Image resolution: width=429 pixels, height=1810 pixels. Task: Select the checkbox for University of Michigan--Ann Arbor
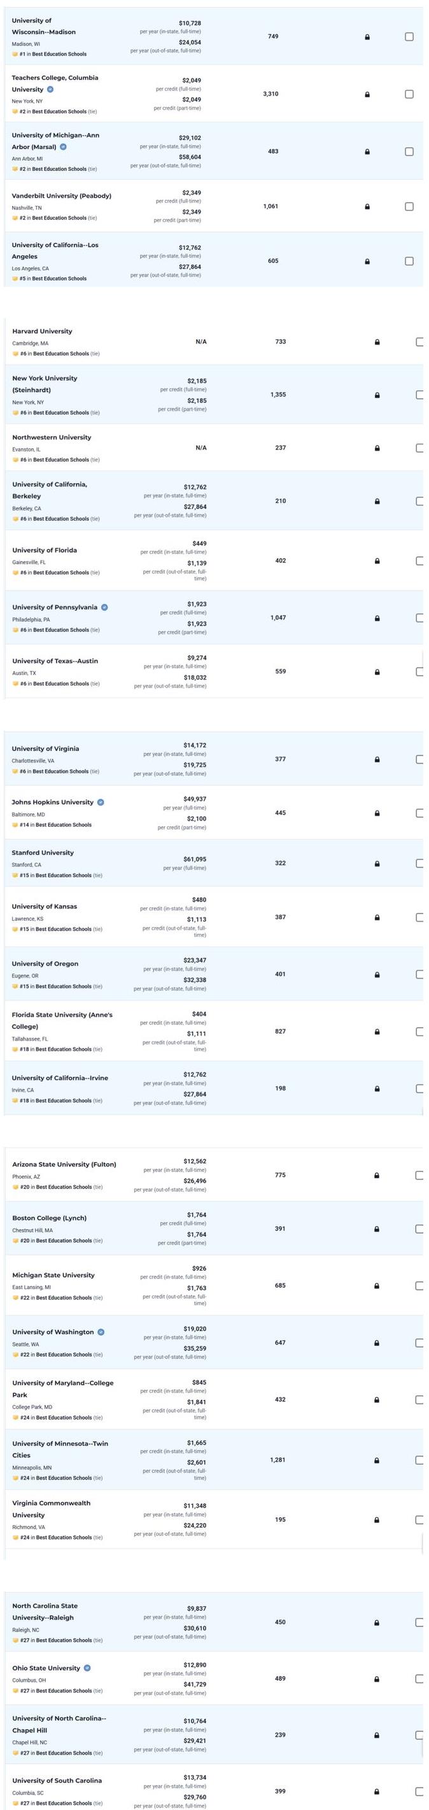tap(409, 152)
